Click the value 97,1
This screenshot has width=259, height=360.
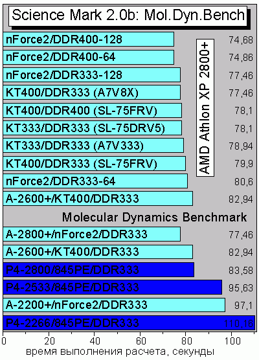243,306
